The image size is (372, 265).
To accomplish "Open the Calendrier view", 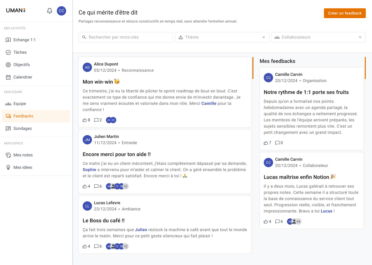I will 23,77.
